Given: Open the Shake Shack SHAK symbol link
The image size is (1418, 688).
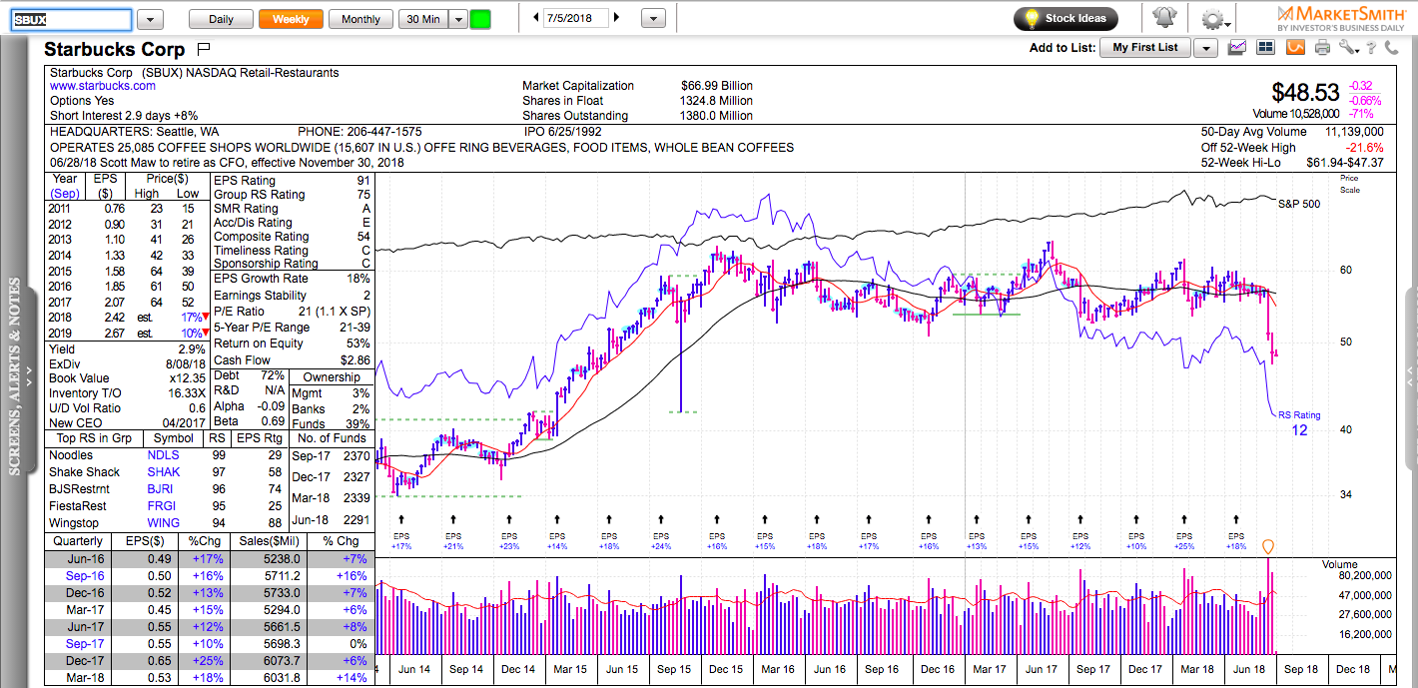Looking at the screenshot, I should (x=164, y=472).
